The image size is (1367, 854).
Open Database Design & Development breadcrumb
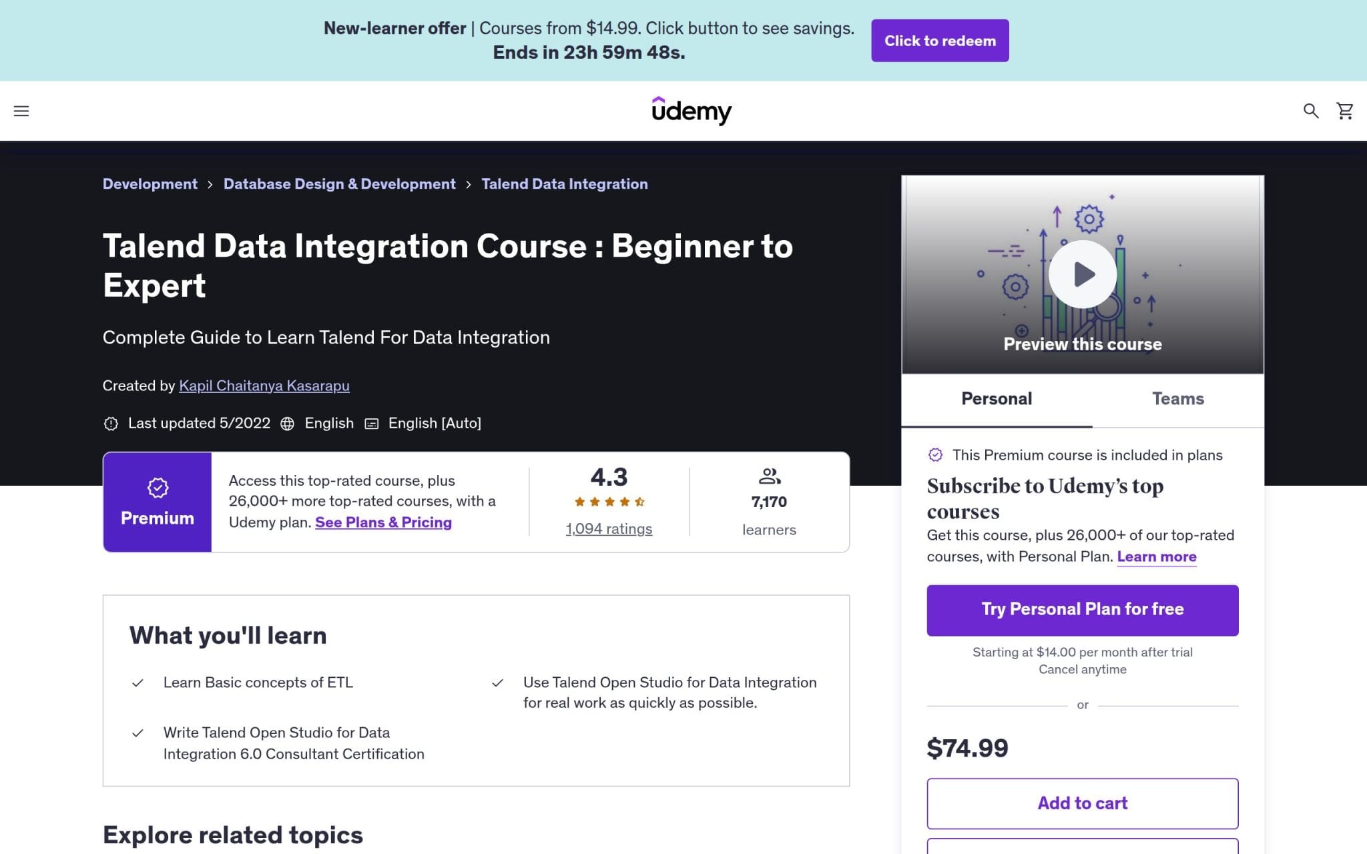(339, 184)
